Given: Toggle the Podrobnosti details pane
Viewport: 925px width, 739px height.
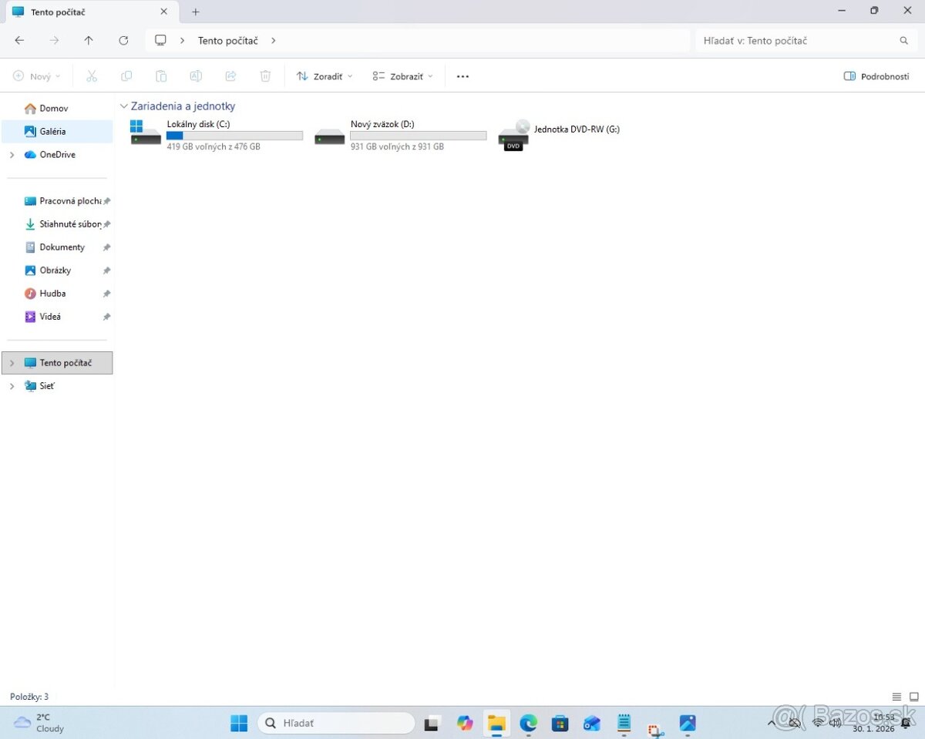Looking at the screenshot, I should click(876, 76).
